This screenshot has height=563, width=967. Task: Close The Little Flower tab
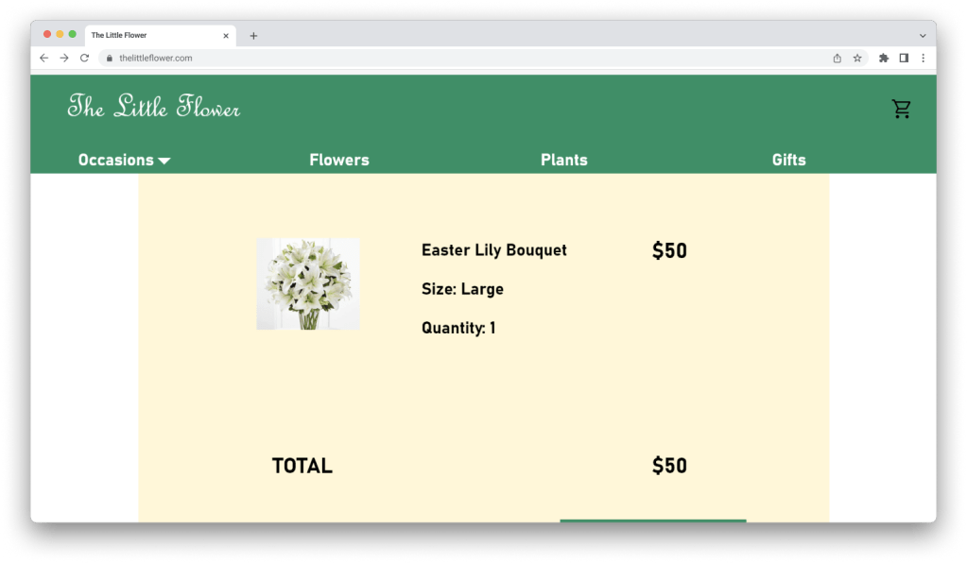[226, 36]
